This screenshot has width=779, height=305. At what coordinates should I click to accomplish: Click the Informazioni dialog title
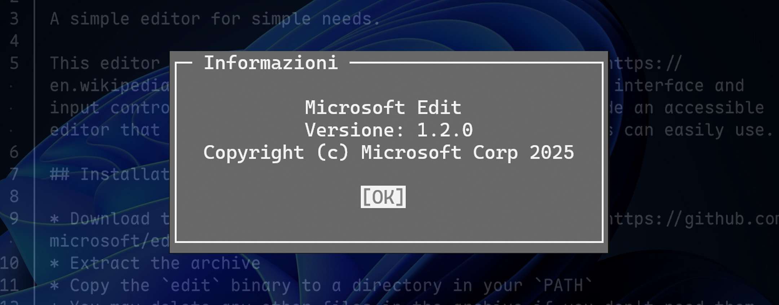click(x=270, y=63)
